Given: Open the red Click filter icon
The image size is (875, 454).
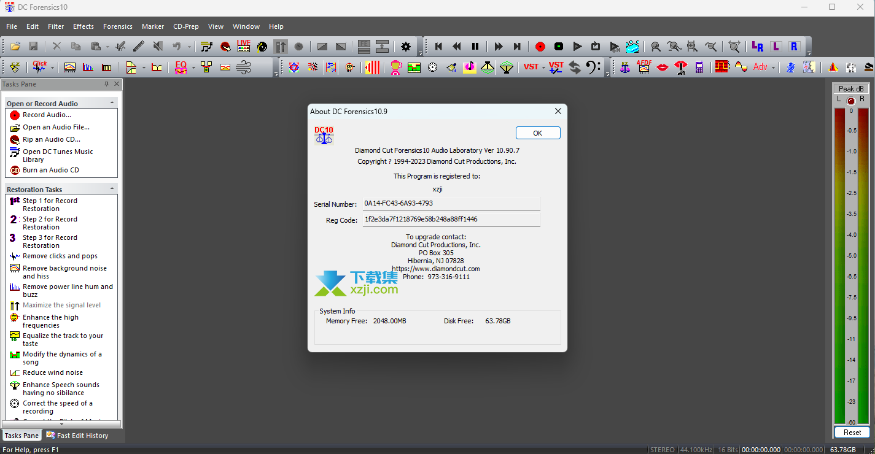Looking at the screenshot, I should coord(40,67).
